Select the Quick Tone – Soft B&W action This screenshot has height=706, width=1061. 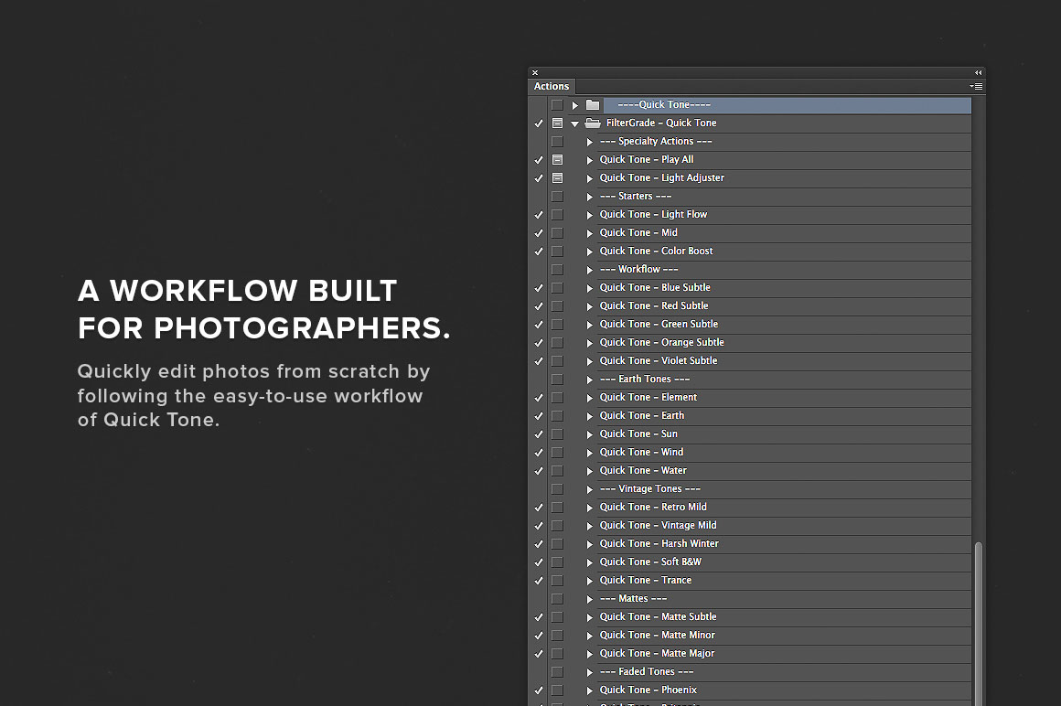(x=650, y=562)
